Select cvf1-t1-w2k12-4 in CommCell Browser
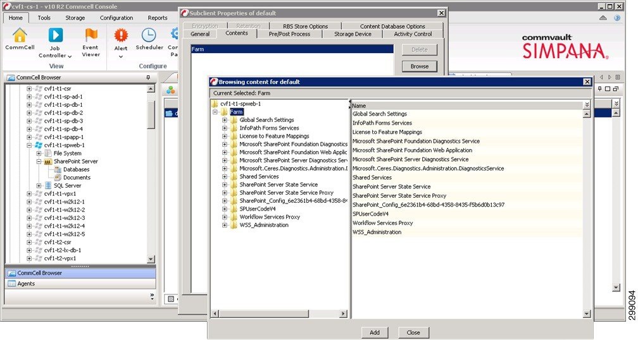 tap(65, 226)
